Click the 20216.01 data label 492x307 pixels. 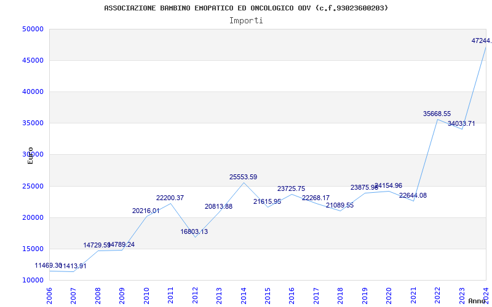[x=146, y=211]
